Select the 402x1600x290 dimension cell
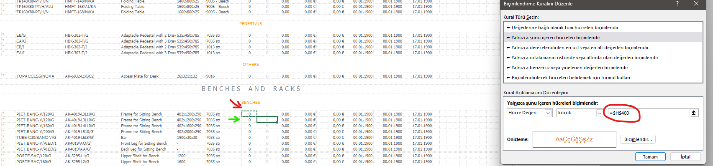 [189, 126]
